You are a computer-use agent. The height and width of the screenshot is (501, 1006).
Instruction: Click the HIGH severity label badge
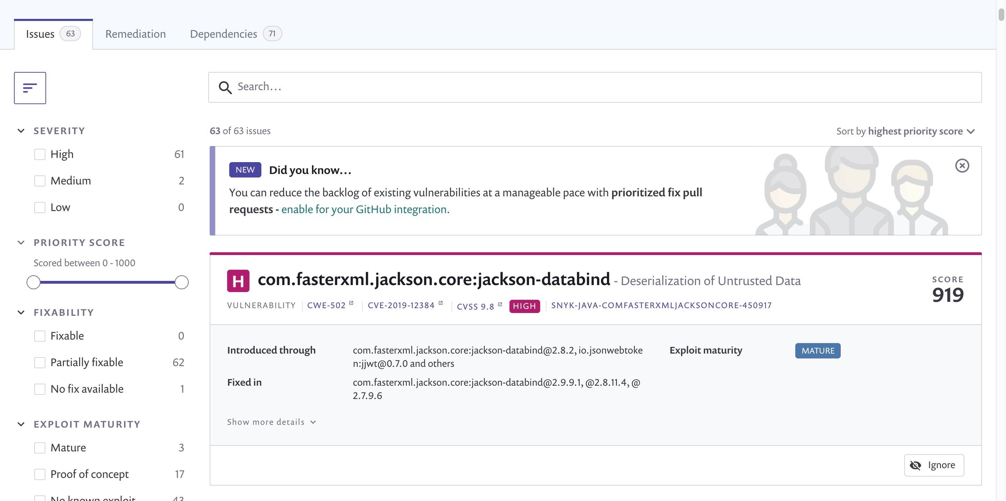(x=524, y=306)
